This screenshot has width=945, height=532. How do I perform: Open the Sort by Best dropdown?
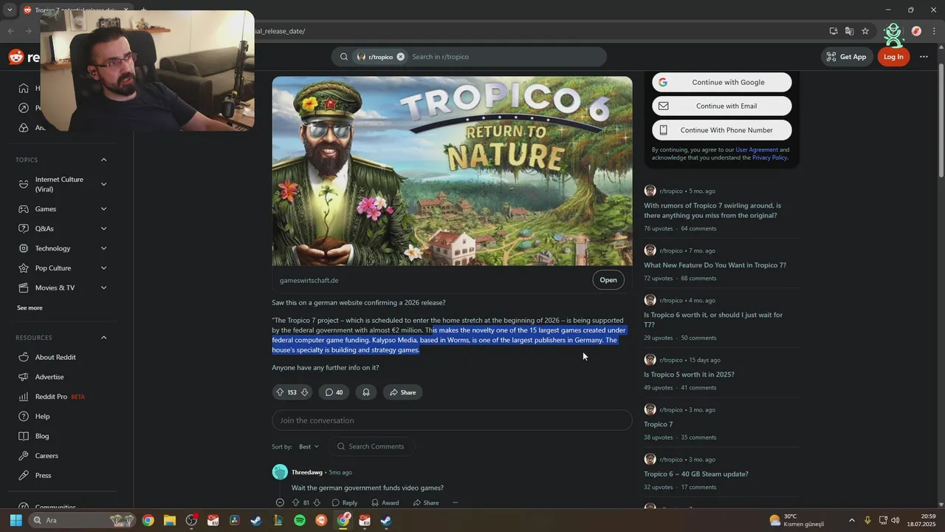coord(309,446)
